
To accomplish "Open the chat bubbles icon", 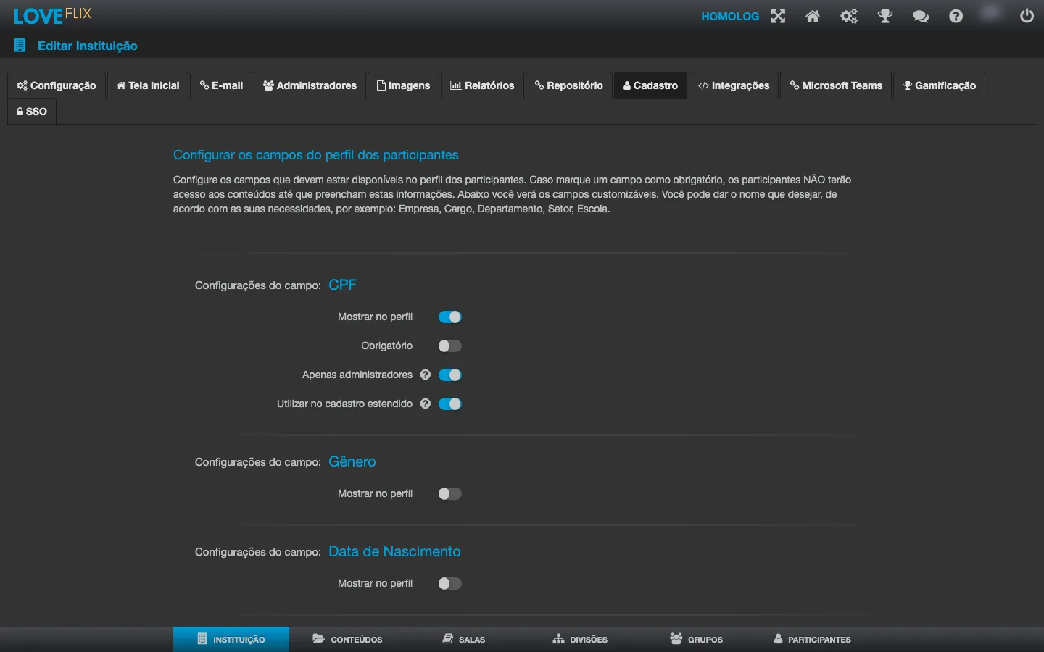I will pyautogui.click(x=921, y=16).
